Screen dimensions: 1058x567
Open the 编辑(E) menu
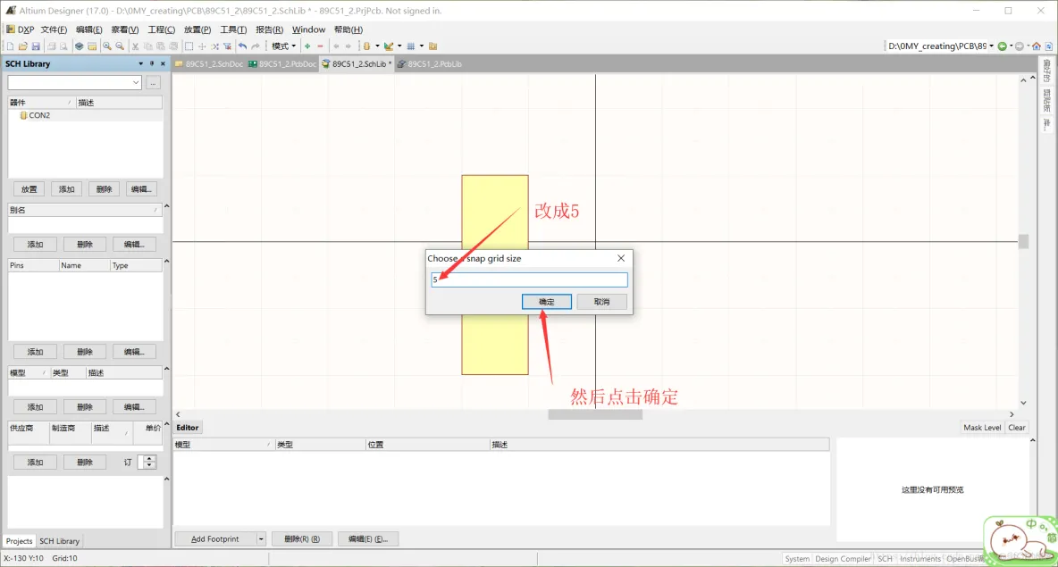(89, 29)
